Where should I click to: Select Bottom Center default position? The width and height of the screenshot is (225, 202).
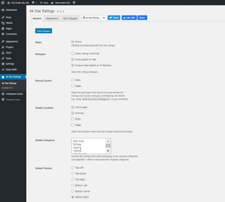click(x=73, y=191)
